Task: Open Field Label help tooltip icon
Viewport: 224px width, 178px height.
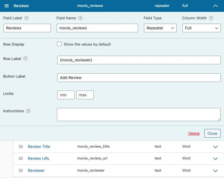Action: [x=26, y=18]
